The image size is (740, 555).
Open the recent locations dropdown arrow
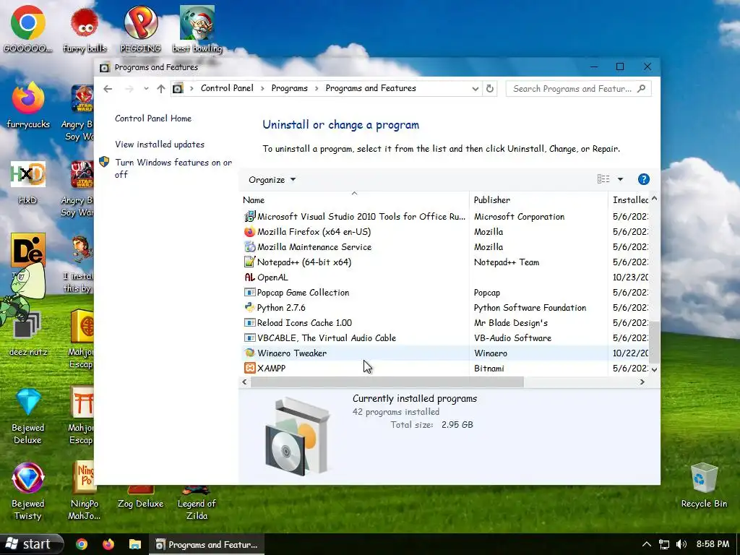click(x=146, y=89)
